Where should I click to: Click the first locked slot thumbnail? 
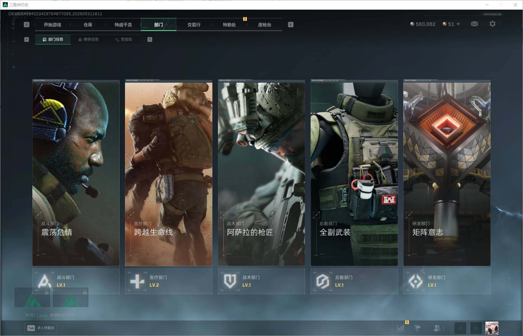pos(32,297)
